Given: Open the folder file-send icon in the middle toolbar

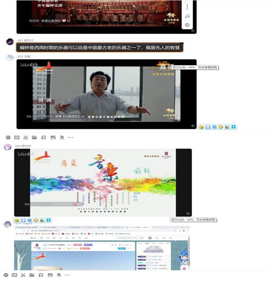Looking at the screenshot, I should (34, 137).
